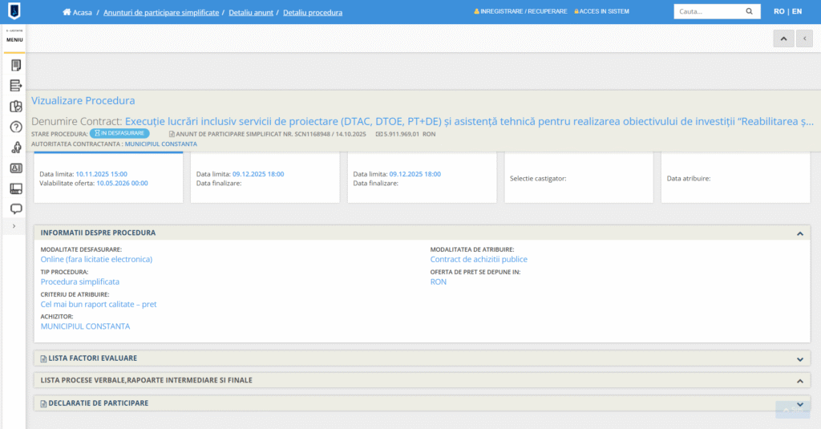
Task: Click the shield check icon in sidebar
Action: (15, 106)
